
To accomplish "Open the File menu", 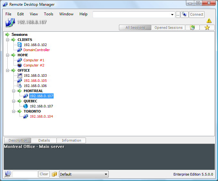I will point(8,14).
